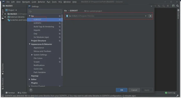This screenshot has height=98, width=181.
Task: Click the Apply button
Action: click(x=147, y=90)
